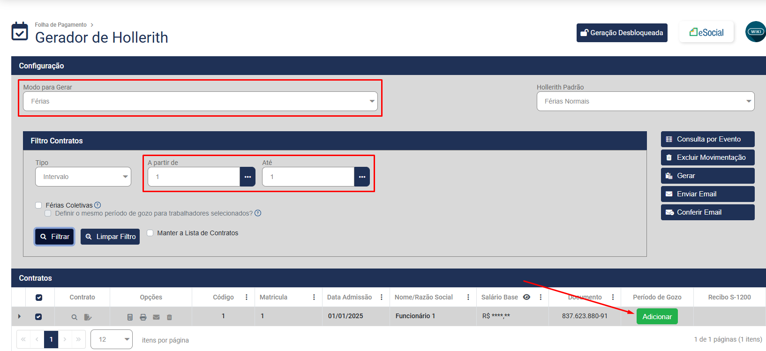The width and height of the screenshot is (766, 351).
Task: Select page 1 in pagination
Action: click(51, 339)
